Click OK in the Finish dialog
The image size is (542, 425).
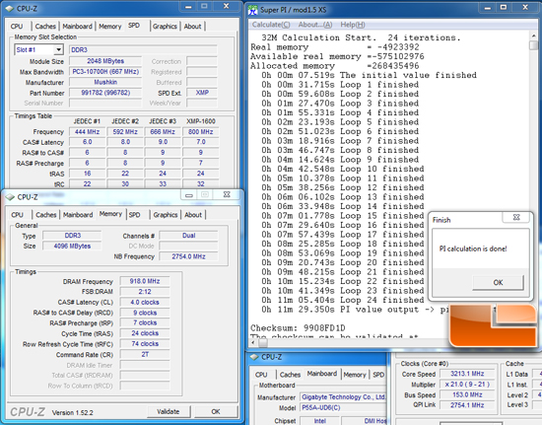point(498,283)
